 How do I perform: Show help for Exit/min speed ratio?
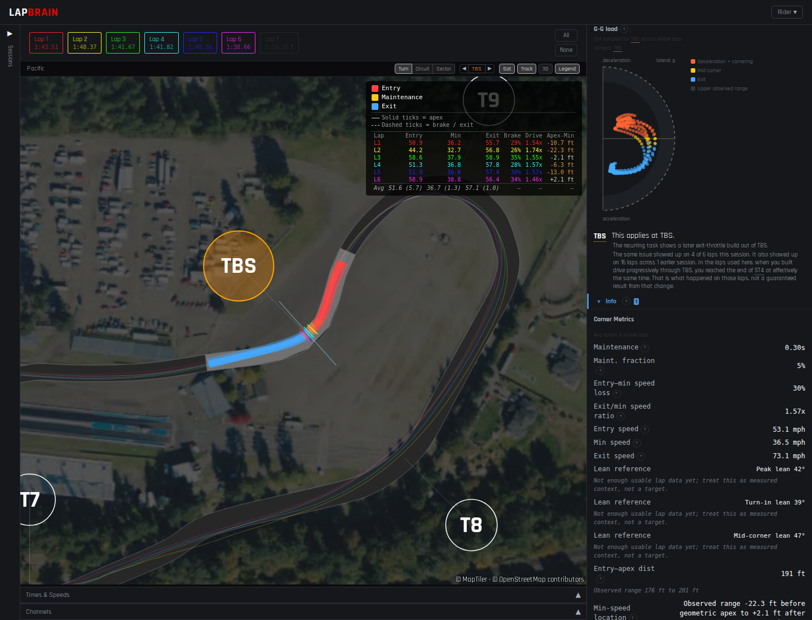tap(620, 417)
